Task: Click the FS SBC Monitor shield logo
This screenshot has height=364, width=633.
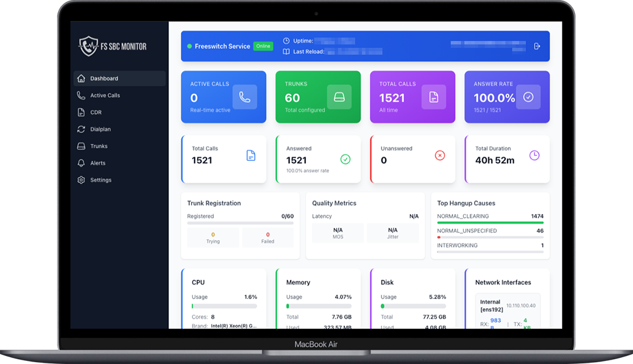Action: (88, 46)
